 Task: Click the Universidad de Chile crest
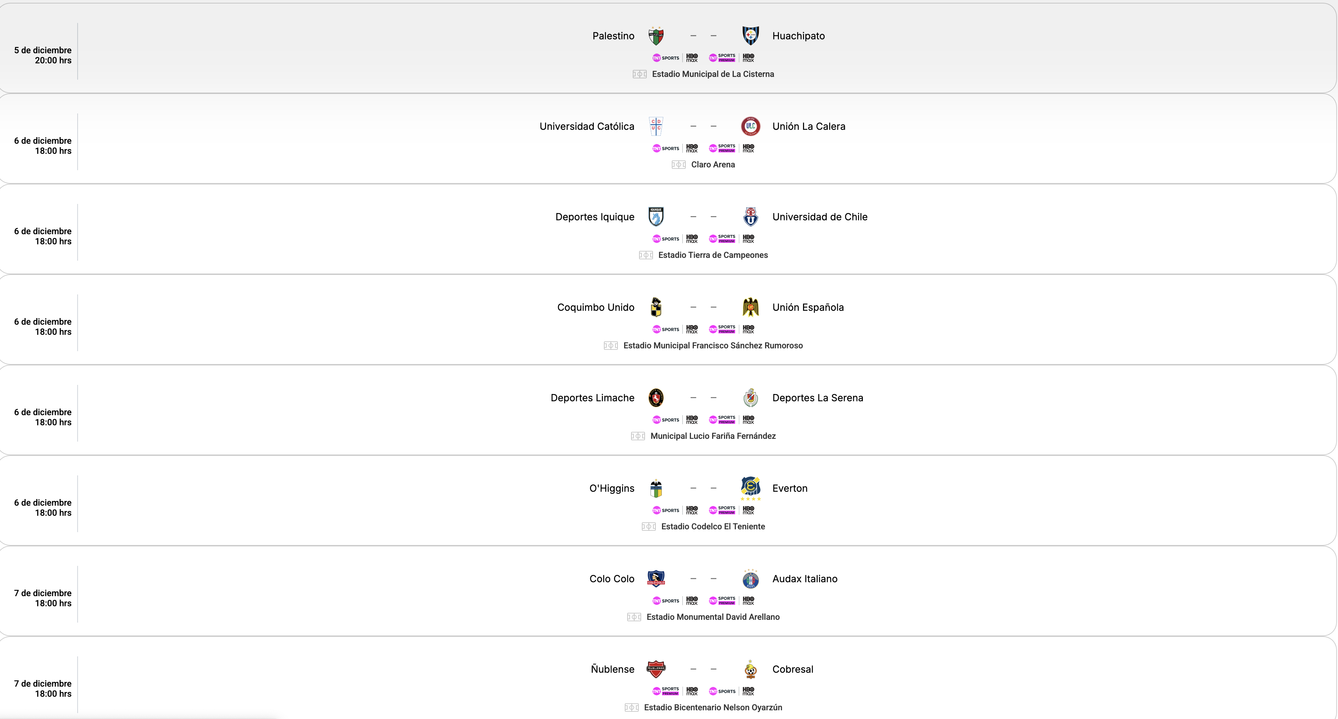click(750, 216)
